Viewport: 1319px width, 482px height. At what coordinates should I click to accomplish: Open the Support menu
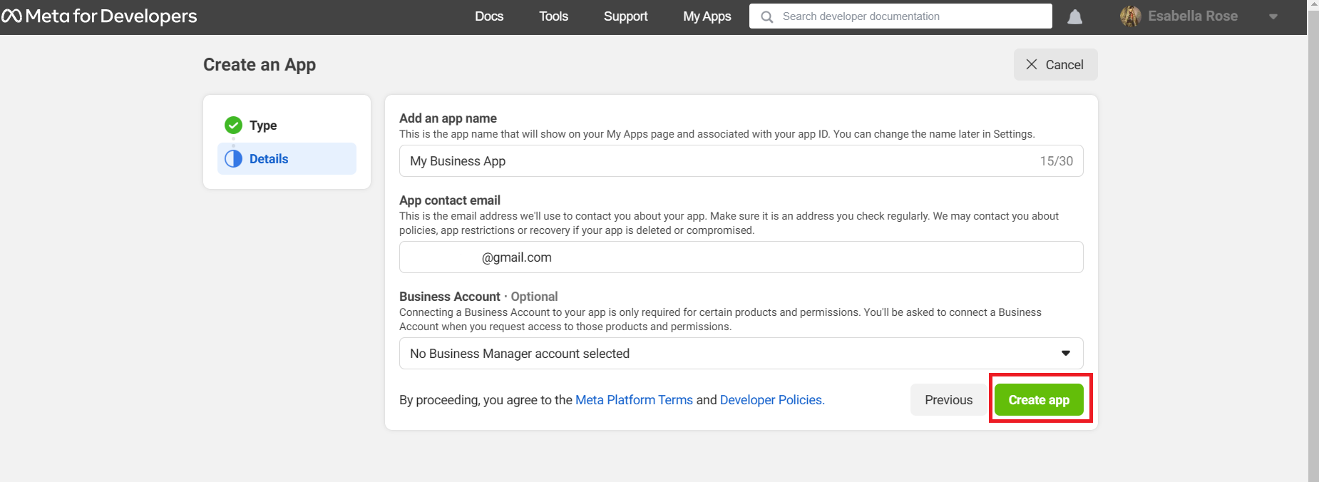626,16
